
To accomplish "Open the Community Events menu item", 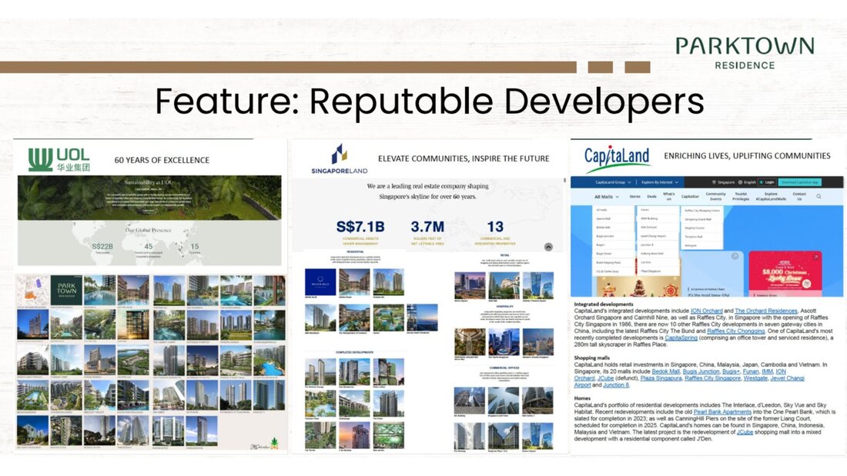I will [x=716, y=196].
